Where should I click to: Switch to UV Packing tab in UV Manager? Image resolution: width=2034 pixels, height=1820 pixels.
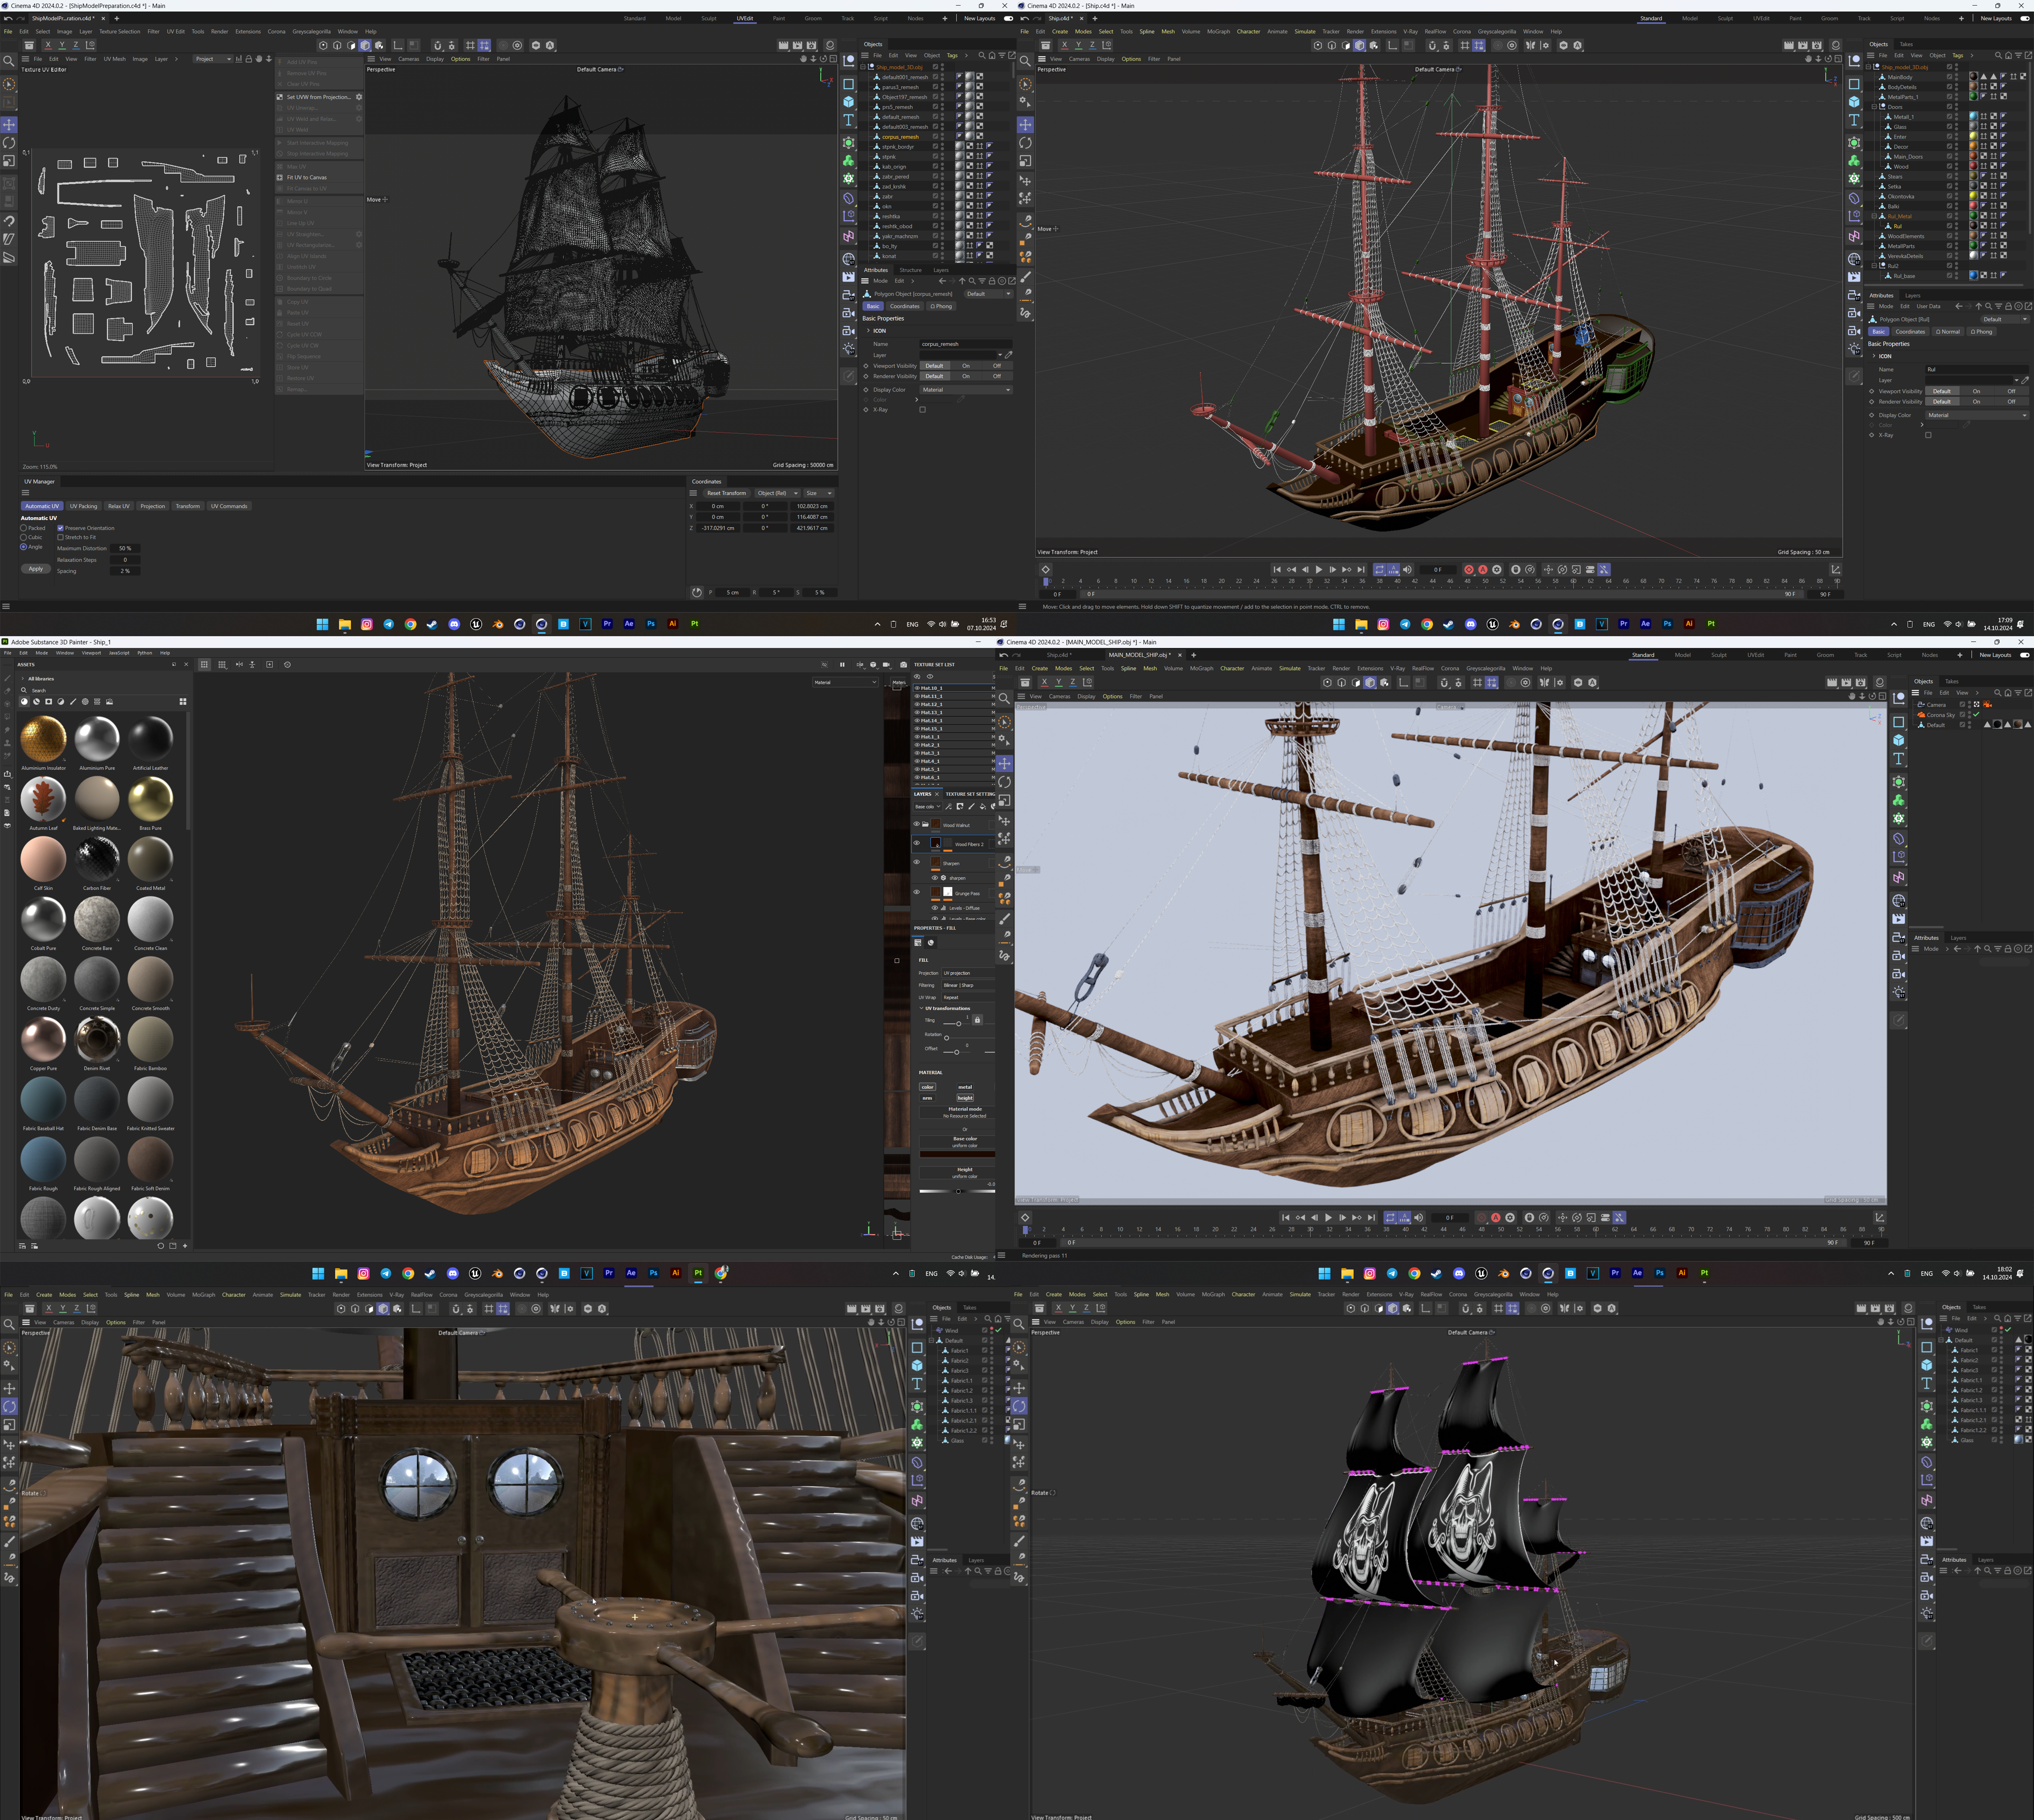click(x=84, y=506)
